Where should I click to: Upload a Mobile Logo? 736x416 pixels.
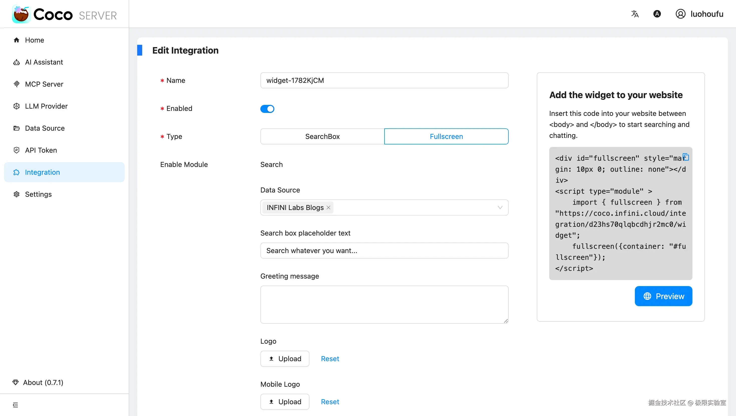click(x=285, y=401)
